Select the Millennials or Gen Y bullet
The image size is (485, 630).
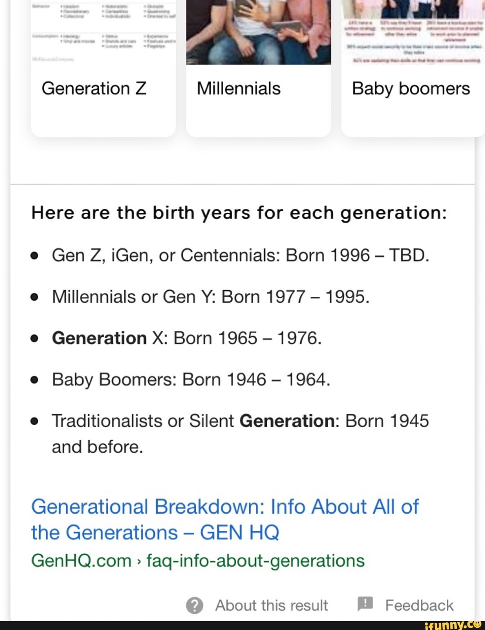pos(211,296)
